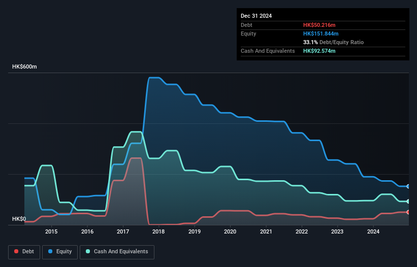This screenshot has width=417, height=267.
Task: Click the HK$151.844m equity value
Action: 320,34
